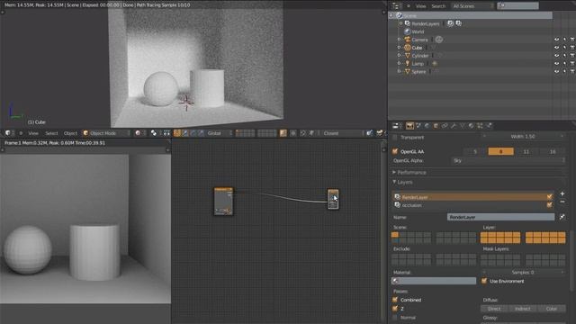Open the Object menu
The width and height of the screenshot is (576, 324).
[x=70, y=133]
